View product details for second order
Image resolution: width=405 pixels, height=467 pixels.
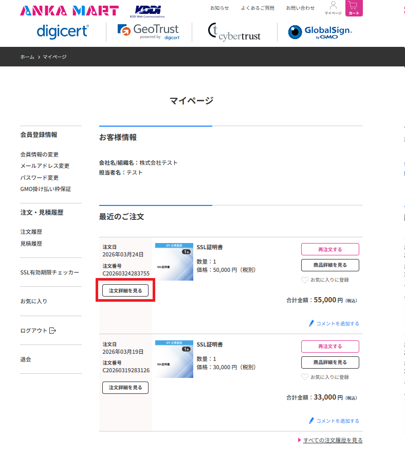tap(330, 362)
